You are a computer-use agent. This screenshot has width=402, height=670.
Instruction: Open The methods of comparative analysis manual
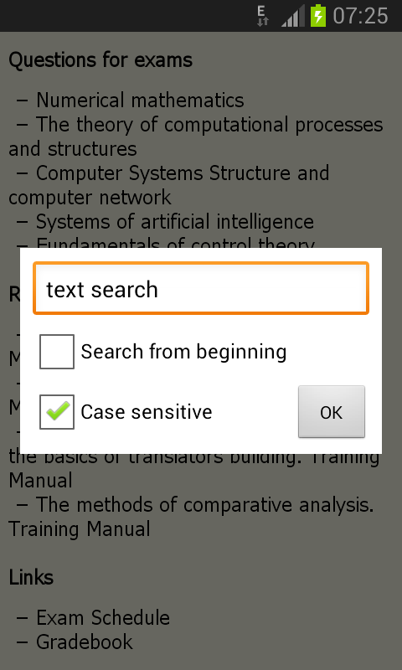click(192, 517)
